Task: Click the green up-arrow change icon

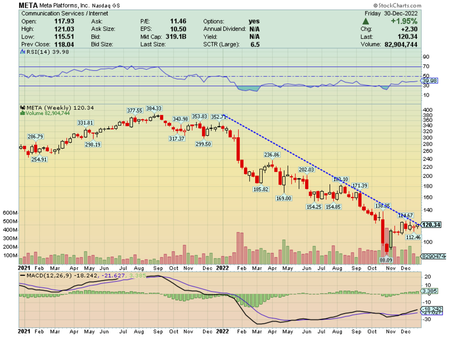Action: (x=366, y=22)
